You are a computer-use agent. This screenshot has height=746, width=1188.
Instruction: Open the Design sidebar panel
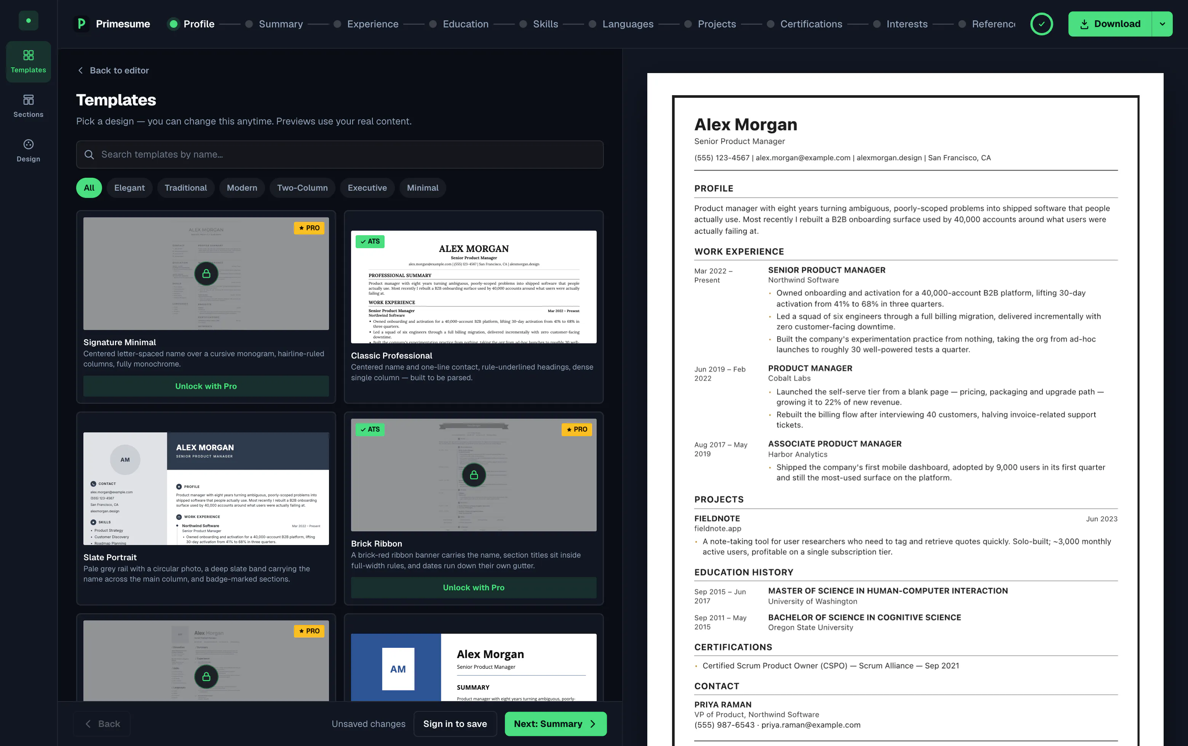tap(28, 150)
